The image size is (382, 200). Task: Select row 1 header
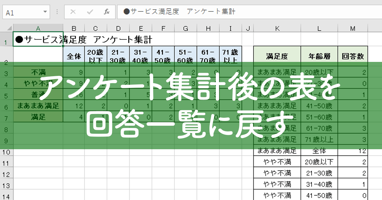[x=6, y=39]
